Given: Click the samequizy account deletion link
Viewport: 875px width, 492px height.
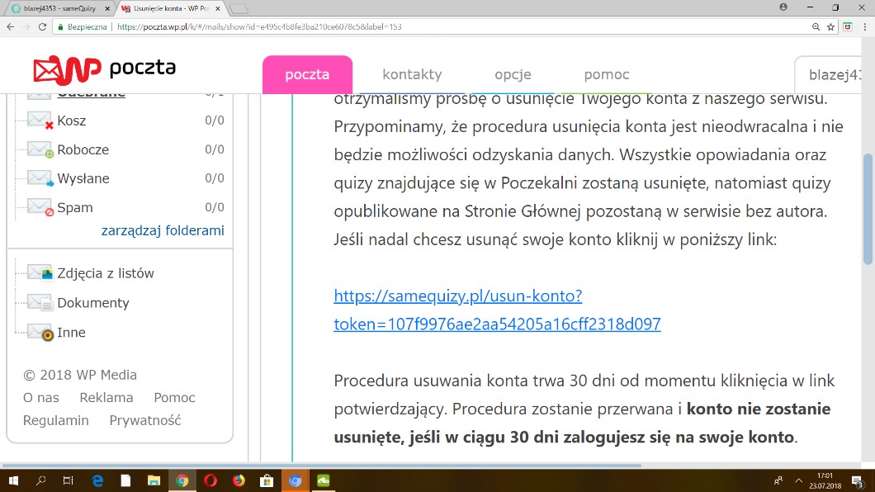Looking at the screenshot, I should point(497,310).
